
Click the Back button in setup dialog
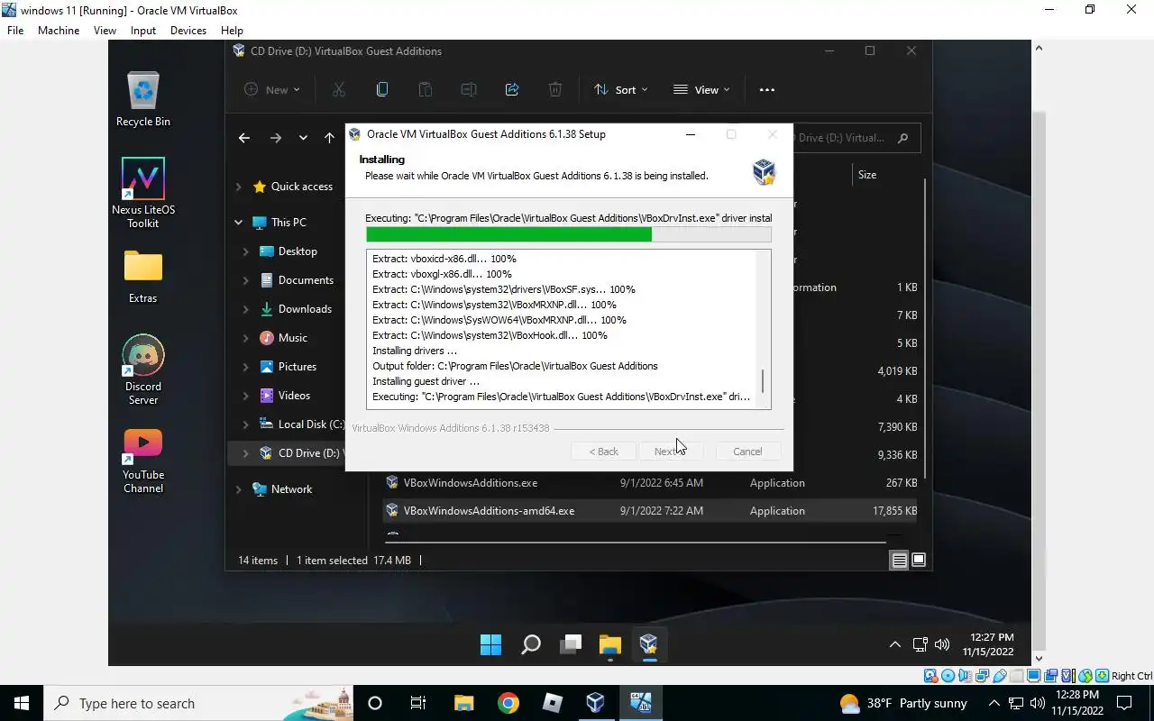click(x=603, y=452)
